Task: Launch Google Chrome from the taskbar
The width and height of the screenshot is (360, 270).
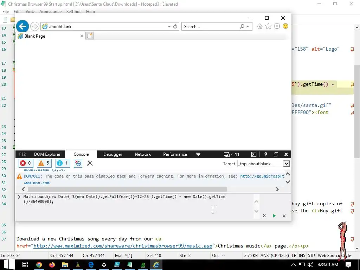Action: point(39,265)
